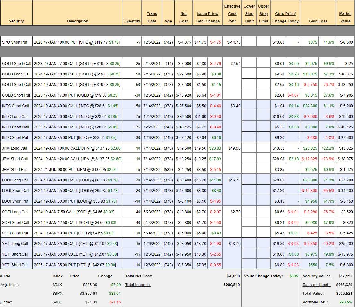This screenshot has width=355, height=307.
Task: Select the SOFI Long Call security cell
Action: (x=15, y=212)
